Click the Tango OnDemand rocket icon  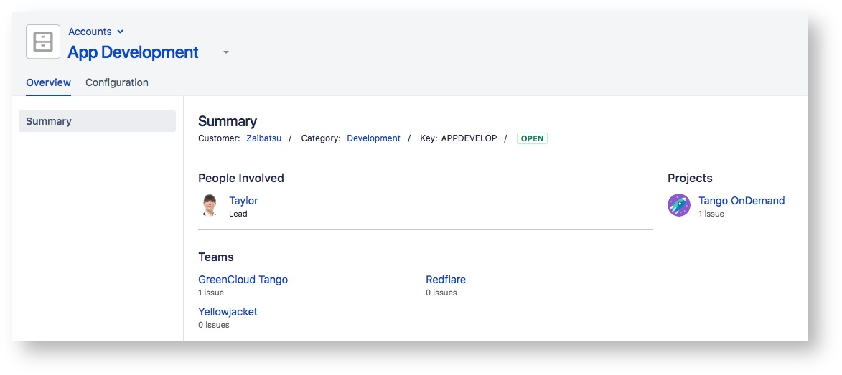tap(678, 206)
